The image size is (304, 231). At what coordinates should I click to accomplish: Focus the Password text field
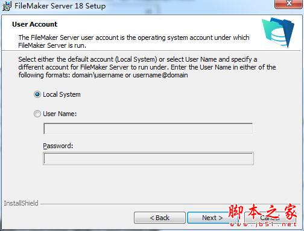(x=148, y=158)
